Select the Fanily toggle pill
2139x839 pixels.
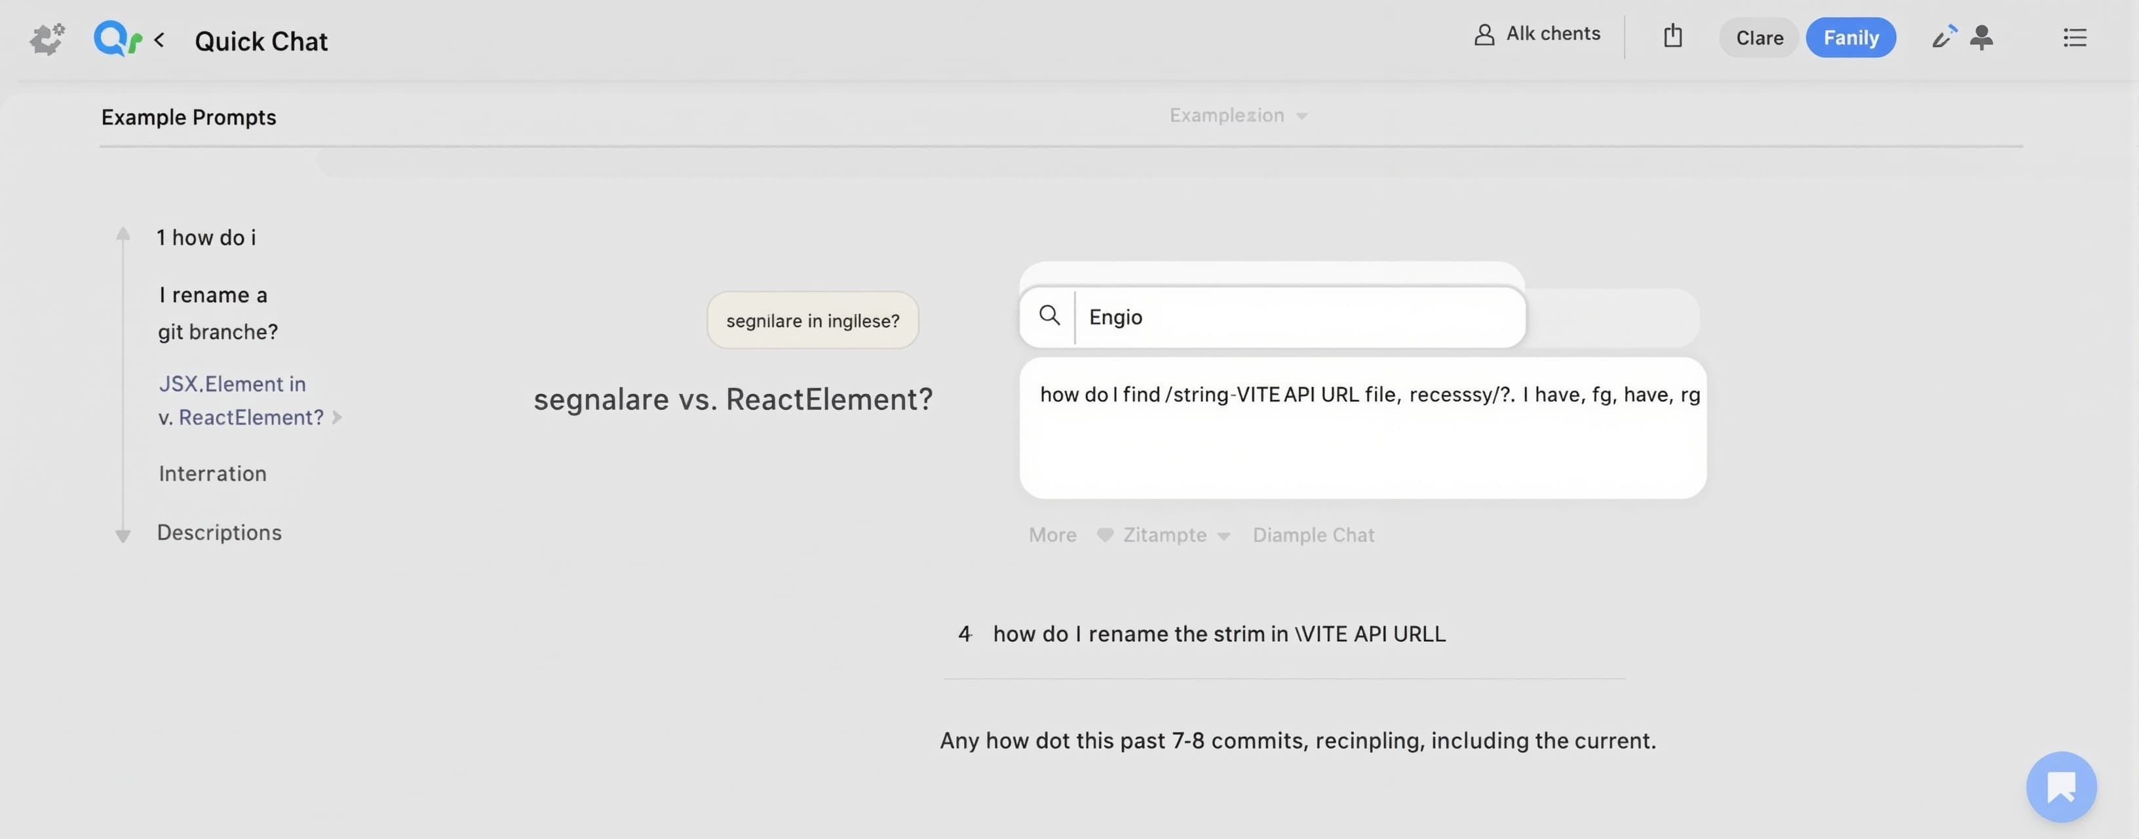1851,37
